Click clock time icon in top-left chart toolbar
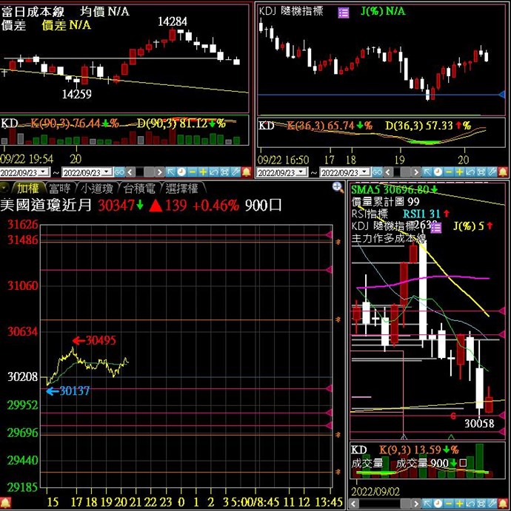This screenshot has height=511, width=511. (x=181, y=172)
